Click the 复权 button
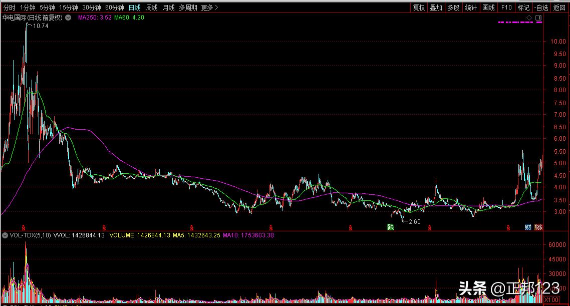The height and width of the screenshot is (306, 570). point(419,8)
